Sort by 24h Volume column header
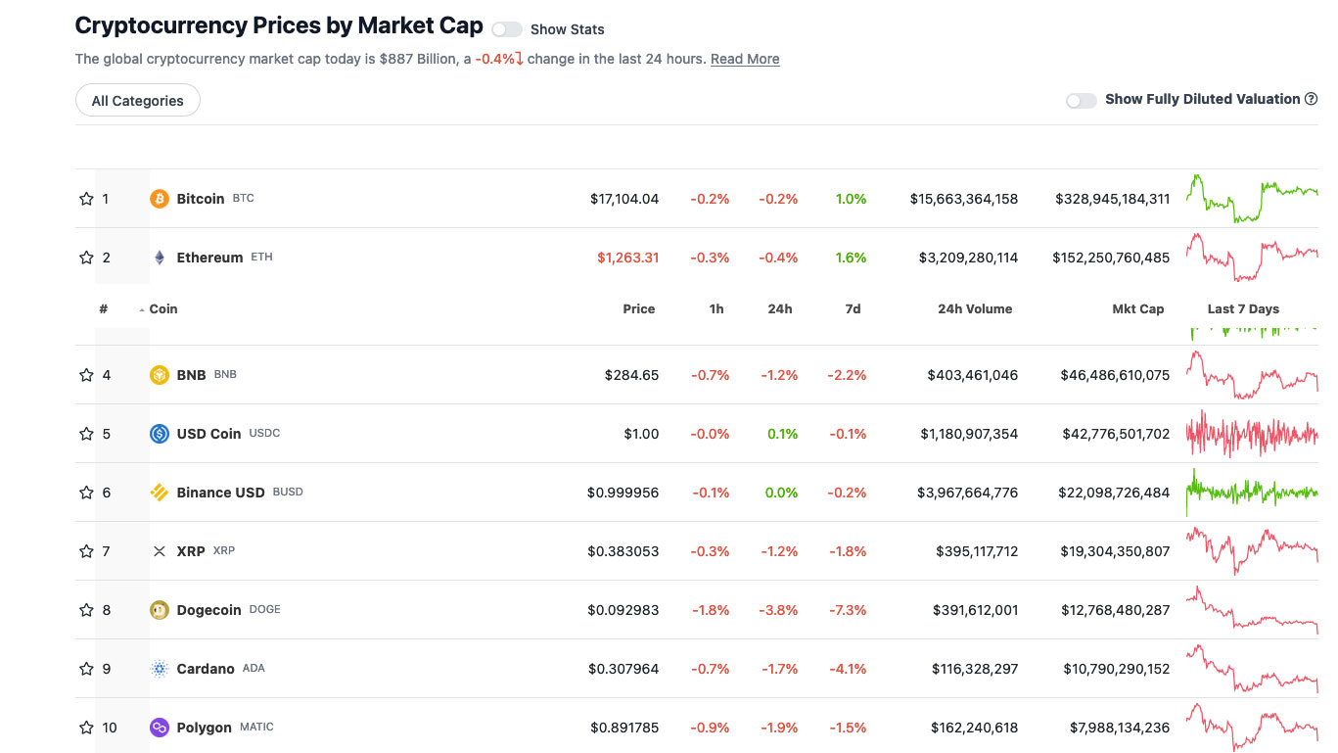This screenshot has width=1338, height=753. tap(975, 309)
